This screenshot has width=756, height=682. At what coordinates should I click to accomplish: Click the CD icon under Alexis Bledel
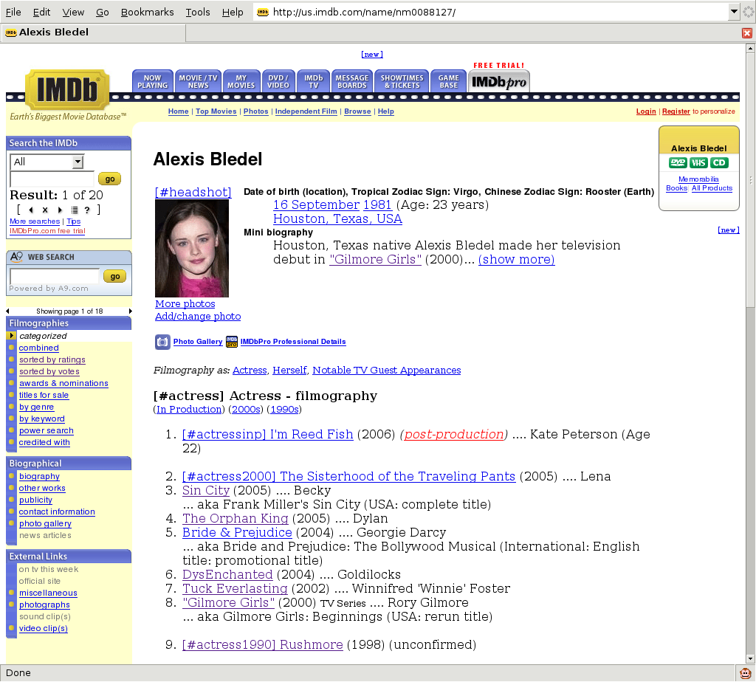pyautogui.click(x=721, y=162)
